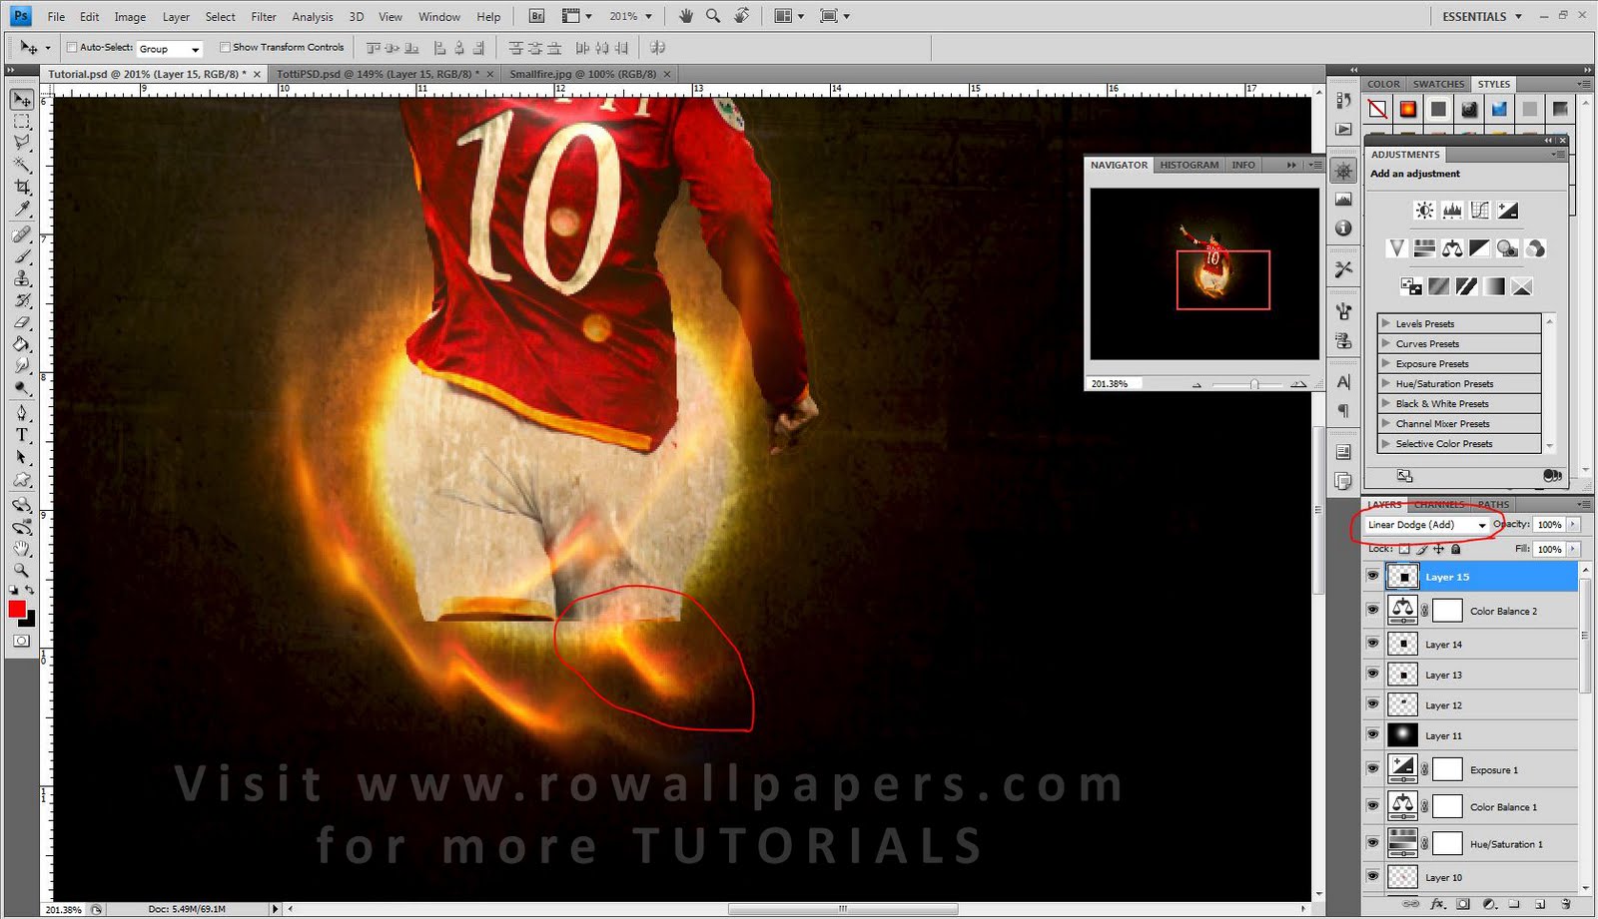Expand Channel Mixer Presets list

[1385, 423]
